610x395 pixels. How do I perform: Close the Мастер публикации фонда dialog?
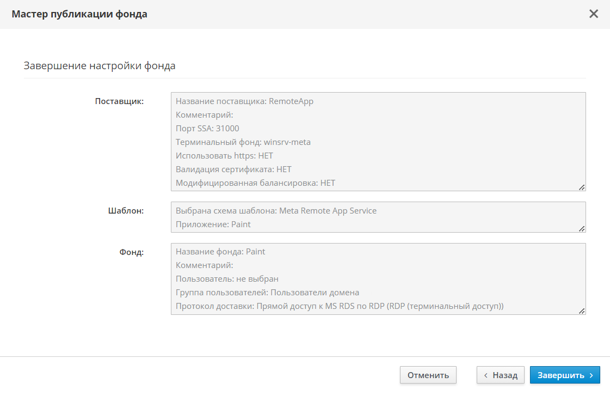click(594, 14)
